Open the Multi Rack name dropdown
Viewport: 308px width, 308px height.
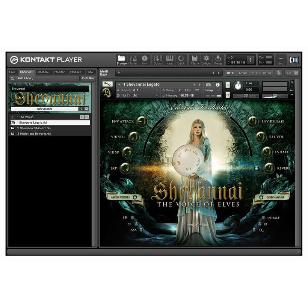click(119, 73)
